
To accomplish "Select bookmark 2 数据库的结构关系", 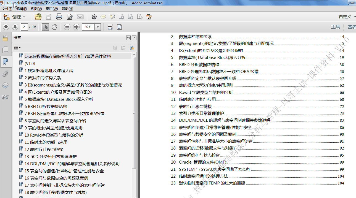I will [43, 78].
